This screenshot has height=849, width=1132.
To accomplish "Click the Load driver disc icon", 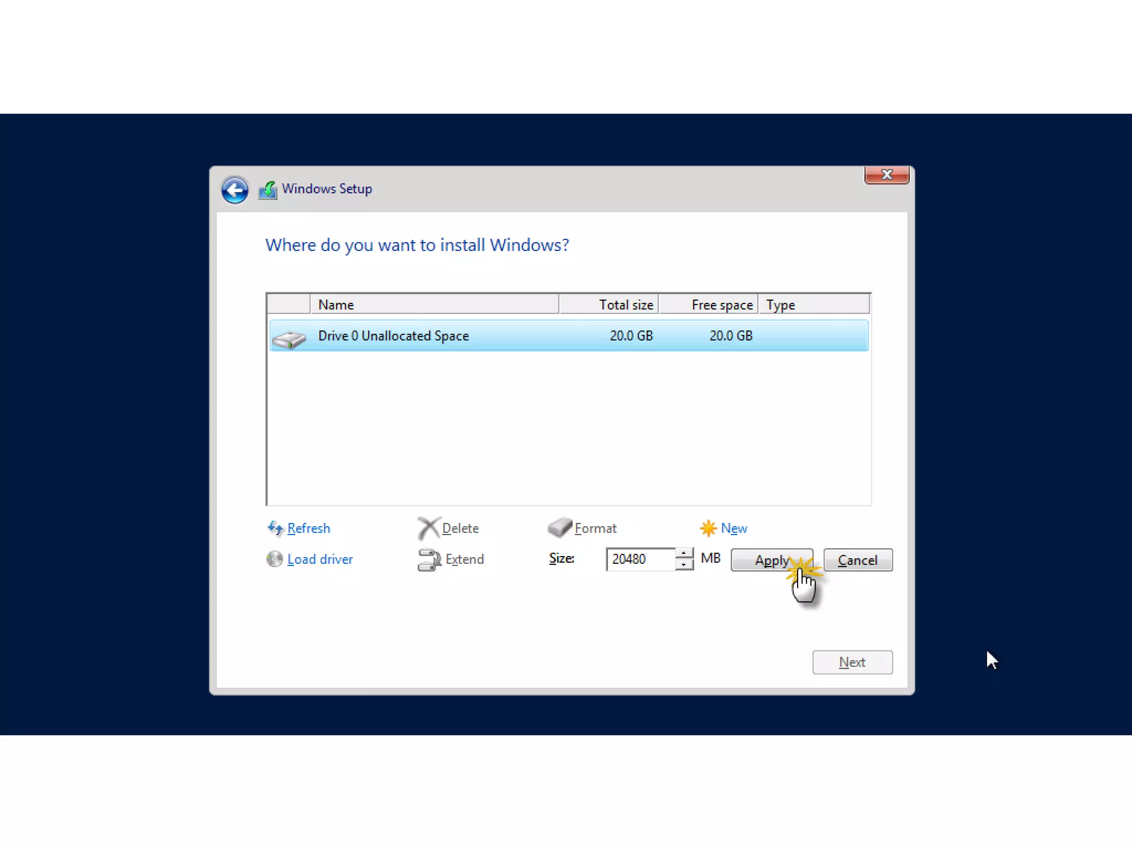I will coord(274,559).
